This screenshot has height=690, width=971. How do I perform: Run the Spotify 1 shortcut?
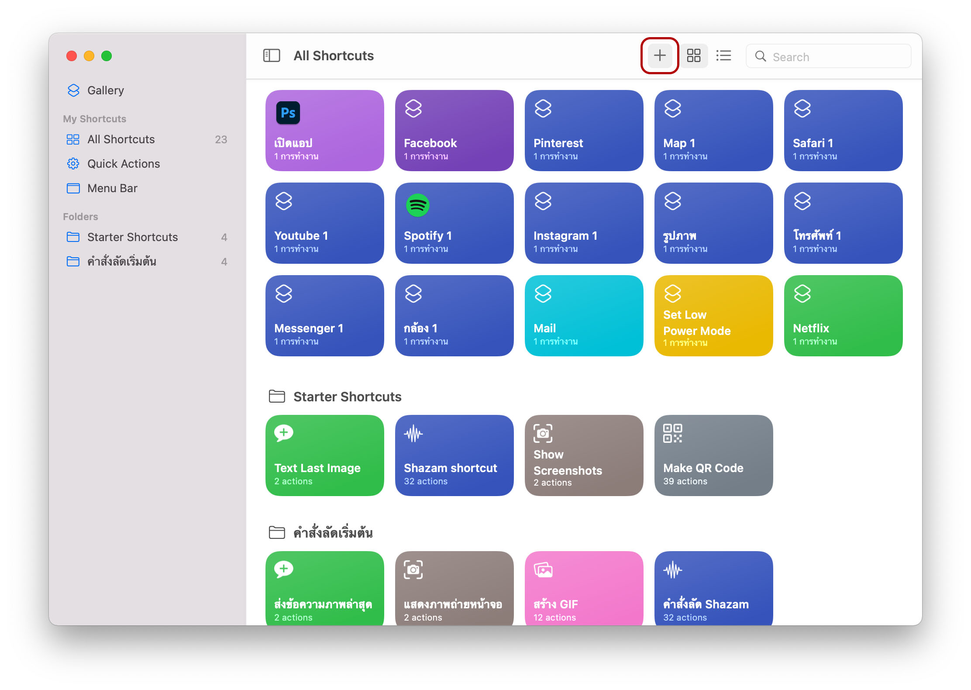point(454,223)
